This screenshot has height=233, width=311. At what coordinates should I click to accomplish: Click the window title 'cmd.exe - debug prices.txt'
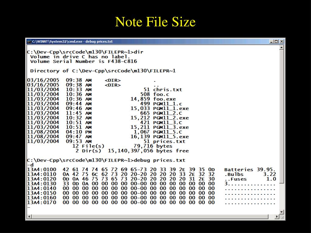[72, 42]
